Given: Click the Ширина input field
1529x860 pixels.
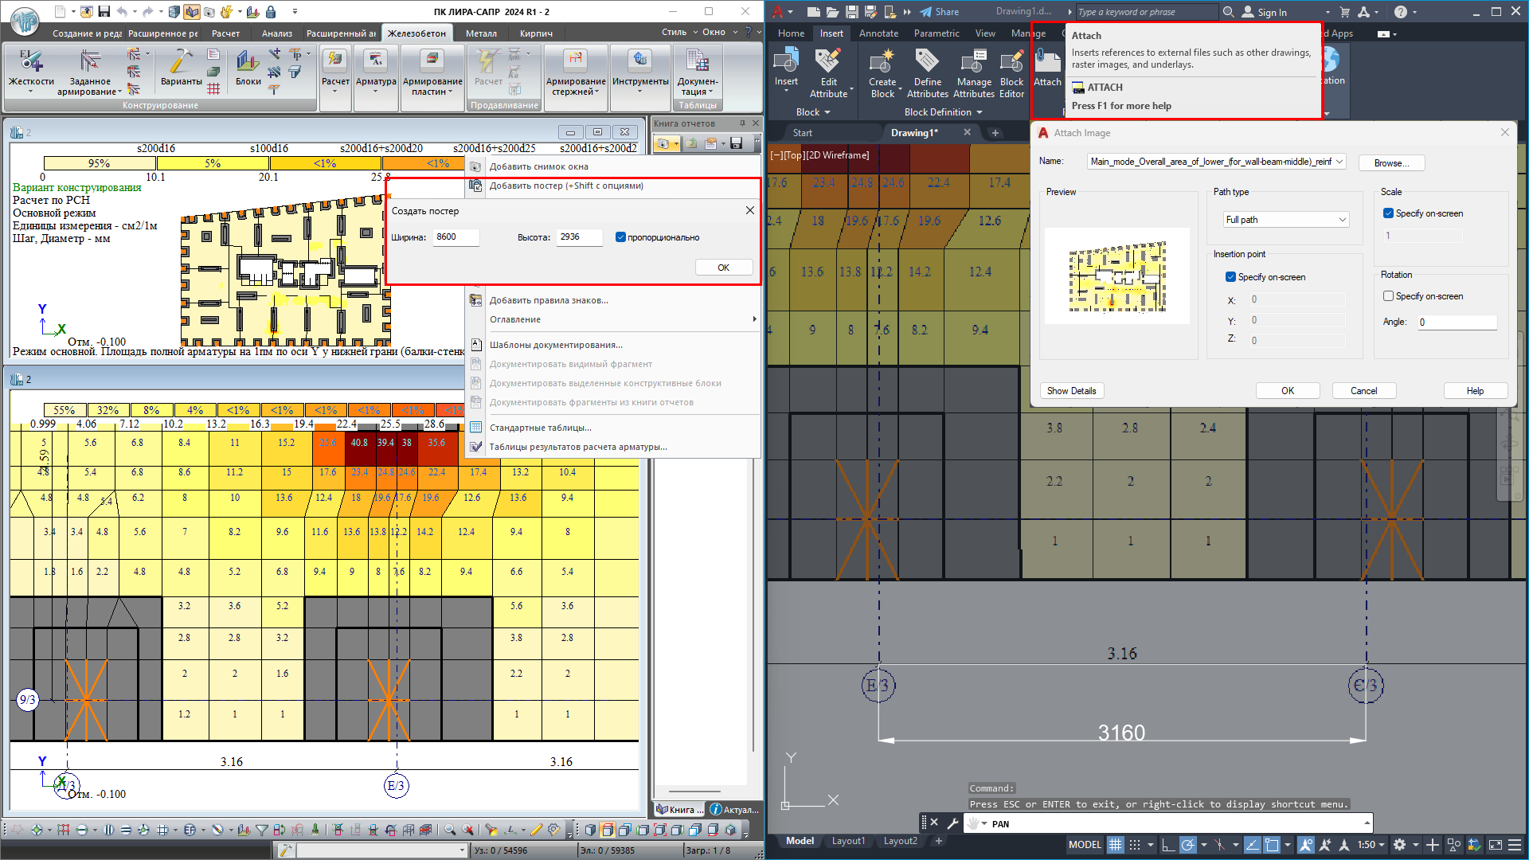Looking at the screenshot, I should click(456, 237).
